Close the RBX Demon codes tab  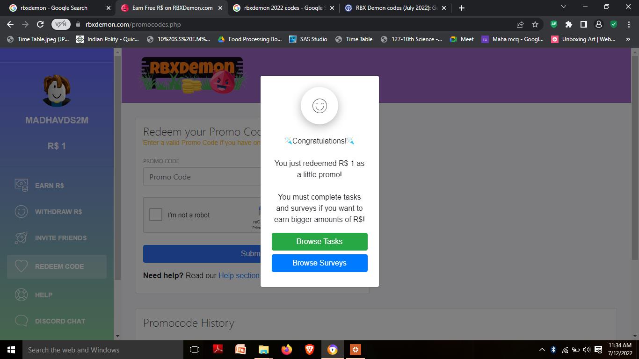[x=444, y=8]
